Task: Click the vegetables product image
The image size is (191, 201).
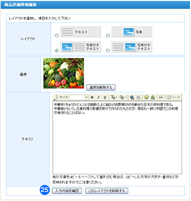Action: [64, 73]
